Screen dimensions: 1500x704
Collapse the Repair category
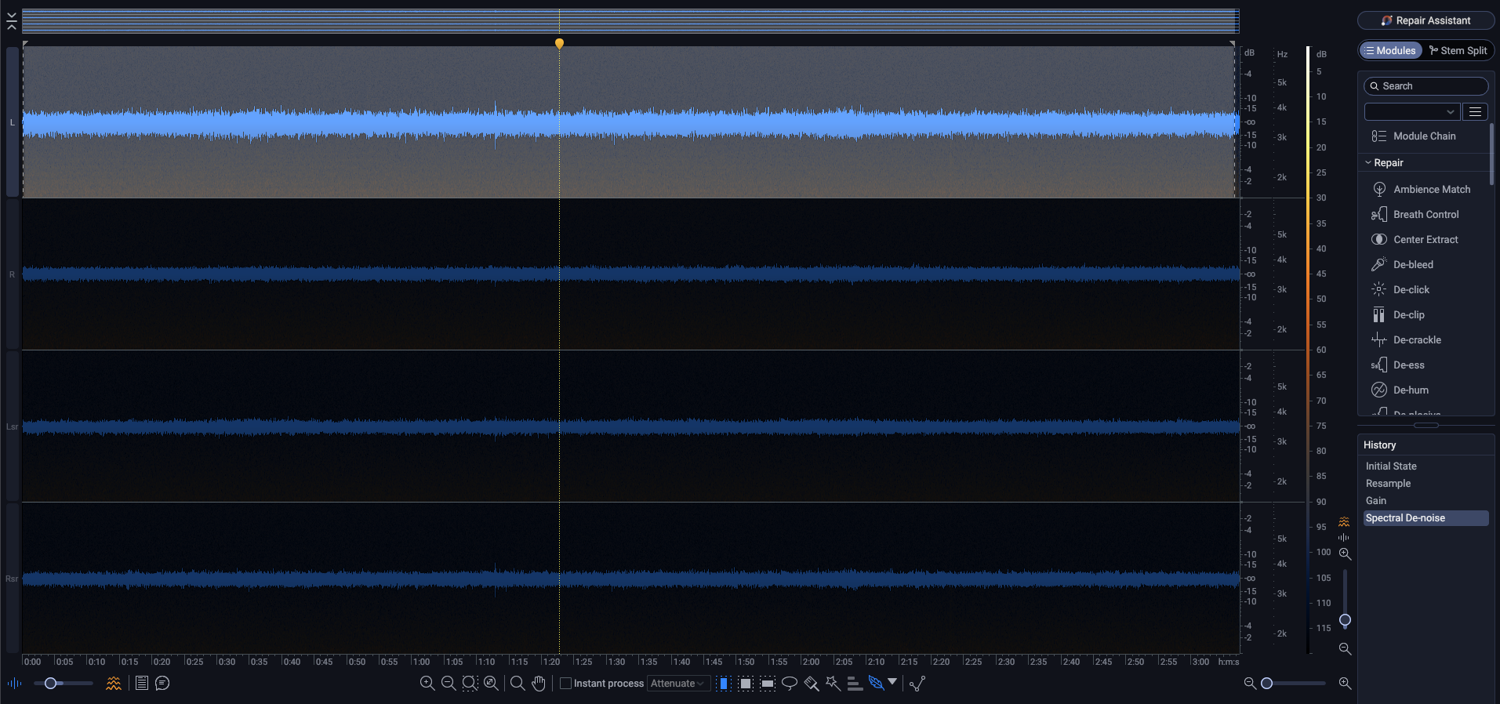[1368, 162]
